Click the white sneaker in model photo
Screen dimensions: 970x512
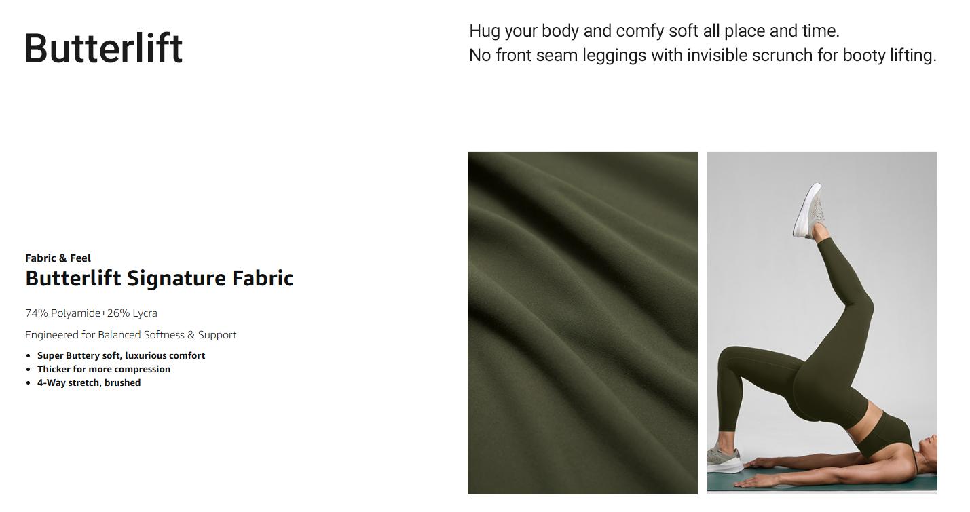point(809,210)
